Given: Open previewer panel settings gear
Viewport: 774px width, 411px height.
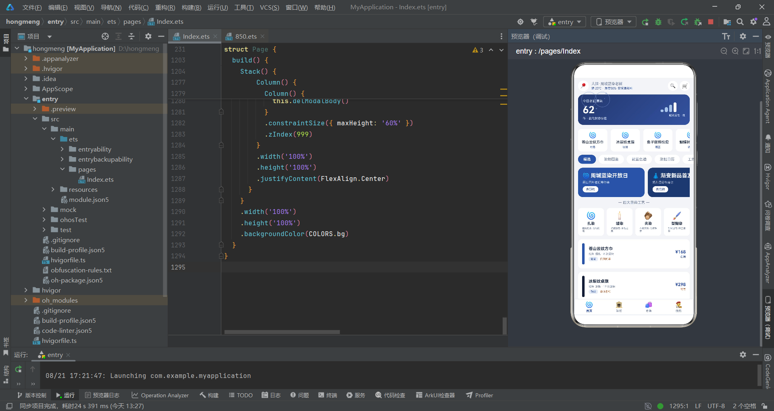Looking at the screenshot, I should (743, 37).
